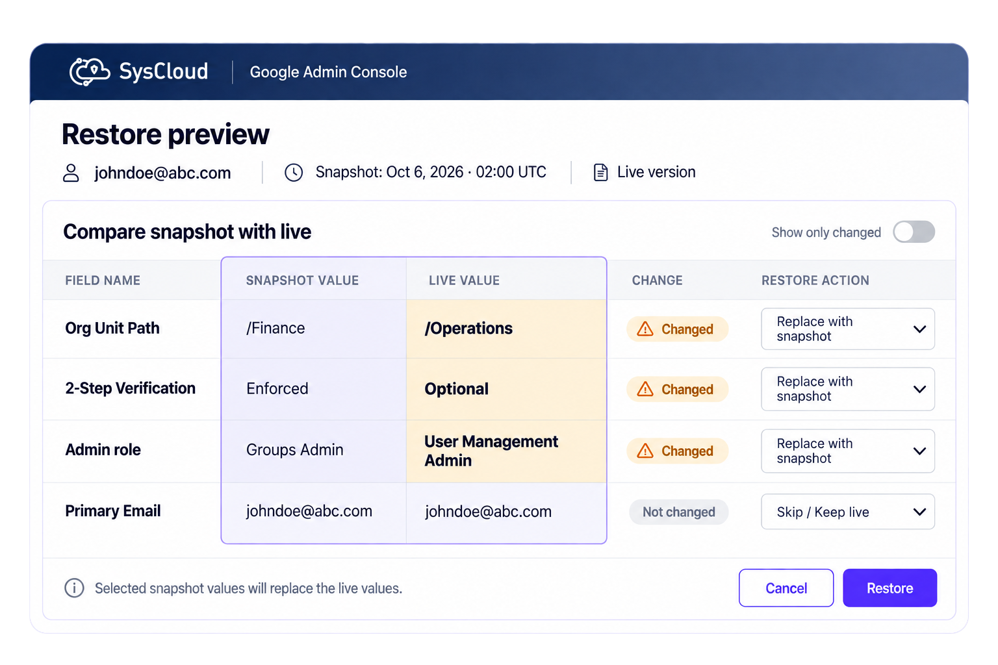The width and height of the screenshot is (998, 665).
Task: Click the SysCloud cloud logo icon
Action: coord(90,71)
